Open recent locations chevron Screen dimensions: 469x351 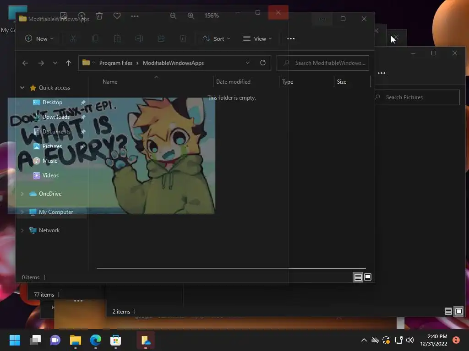click(55, 63)
